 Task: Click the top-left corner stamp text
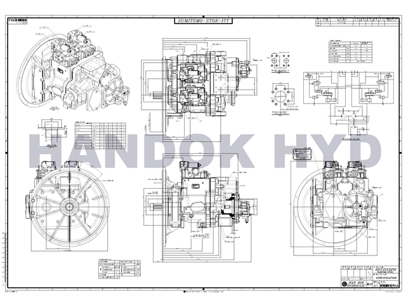tap(18, 20)
